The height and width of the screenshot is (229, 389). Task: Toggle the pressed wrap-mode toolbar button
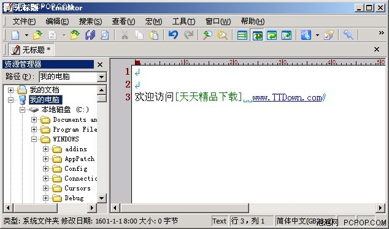click(257, 35)
